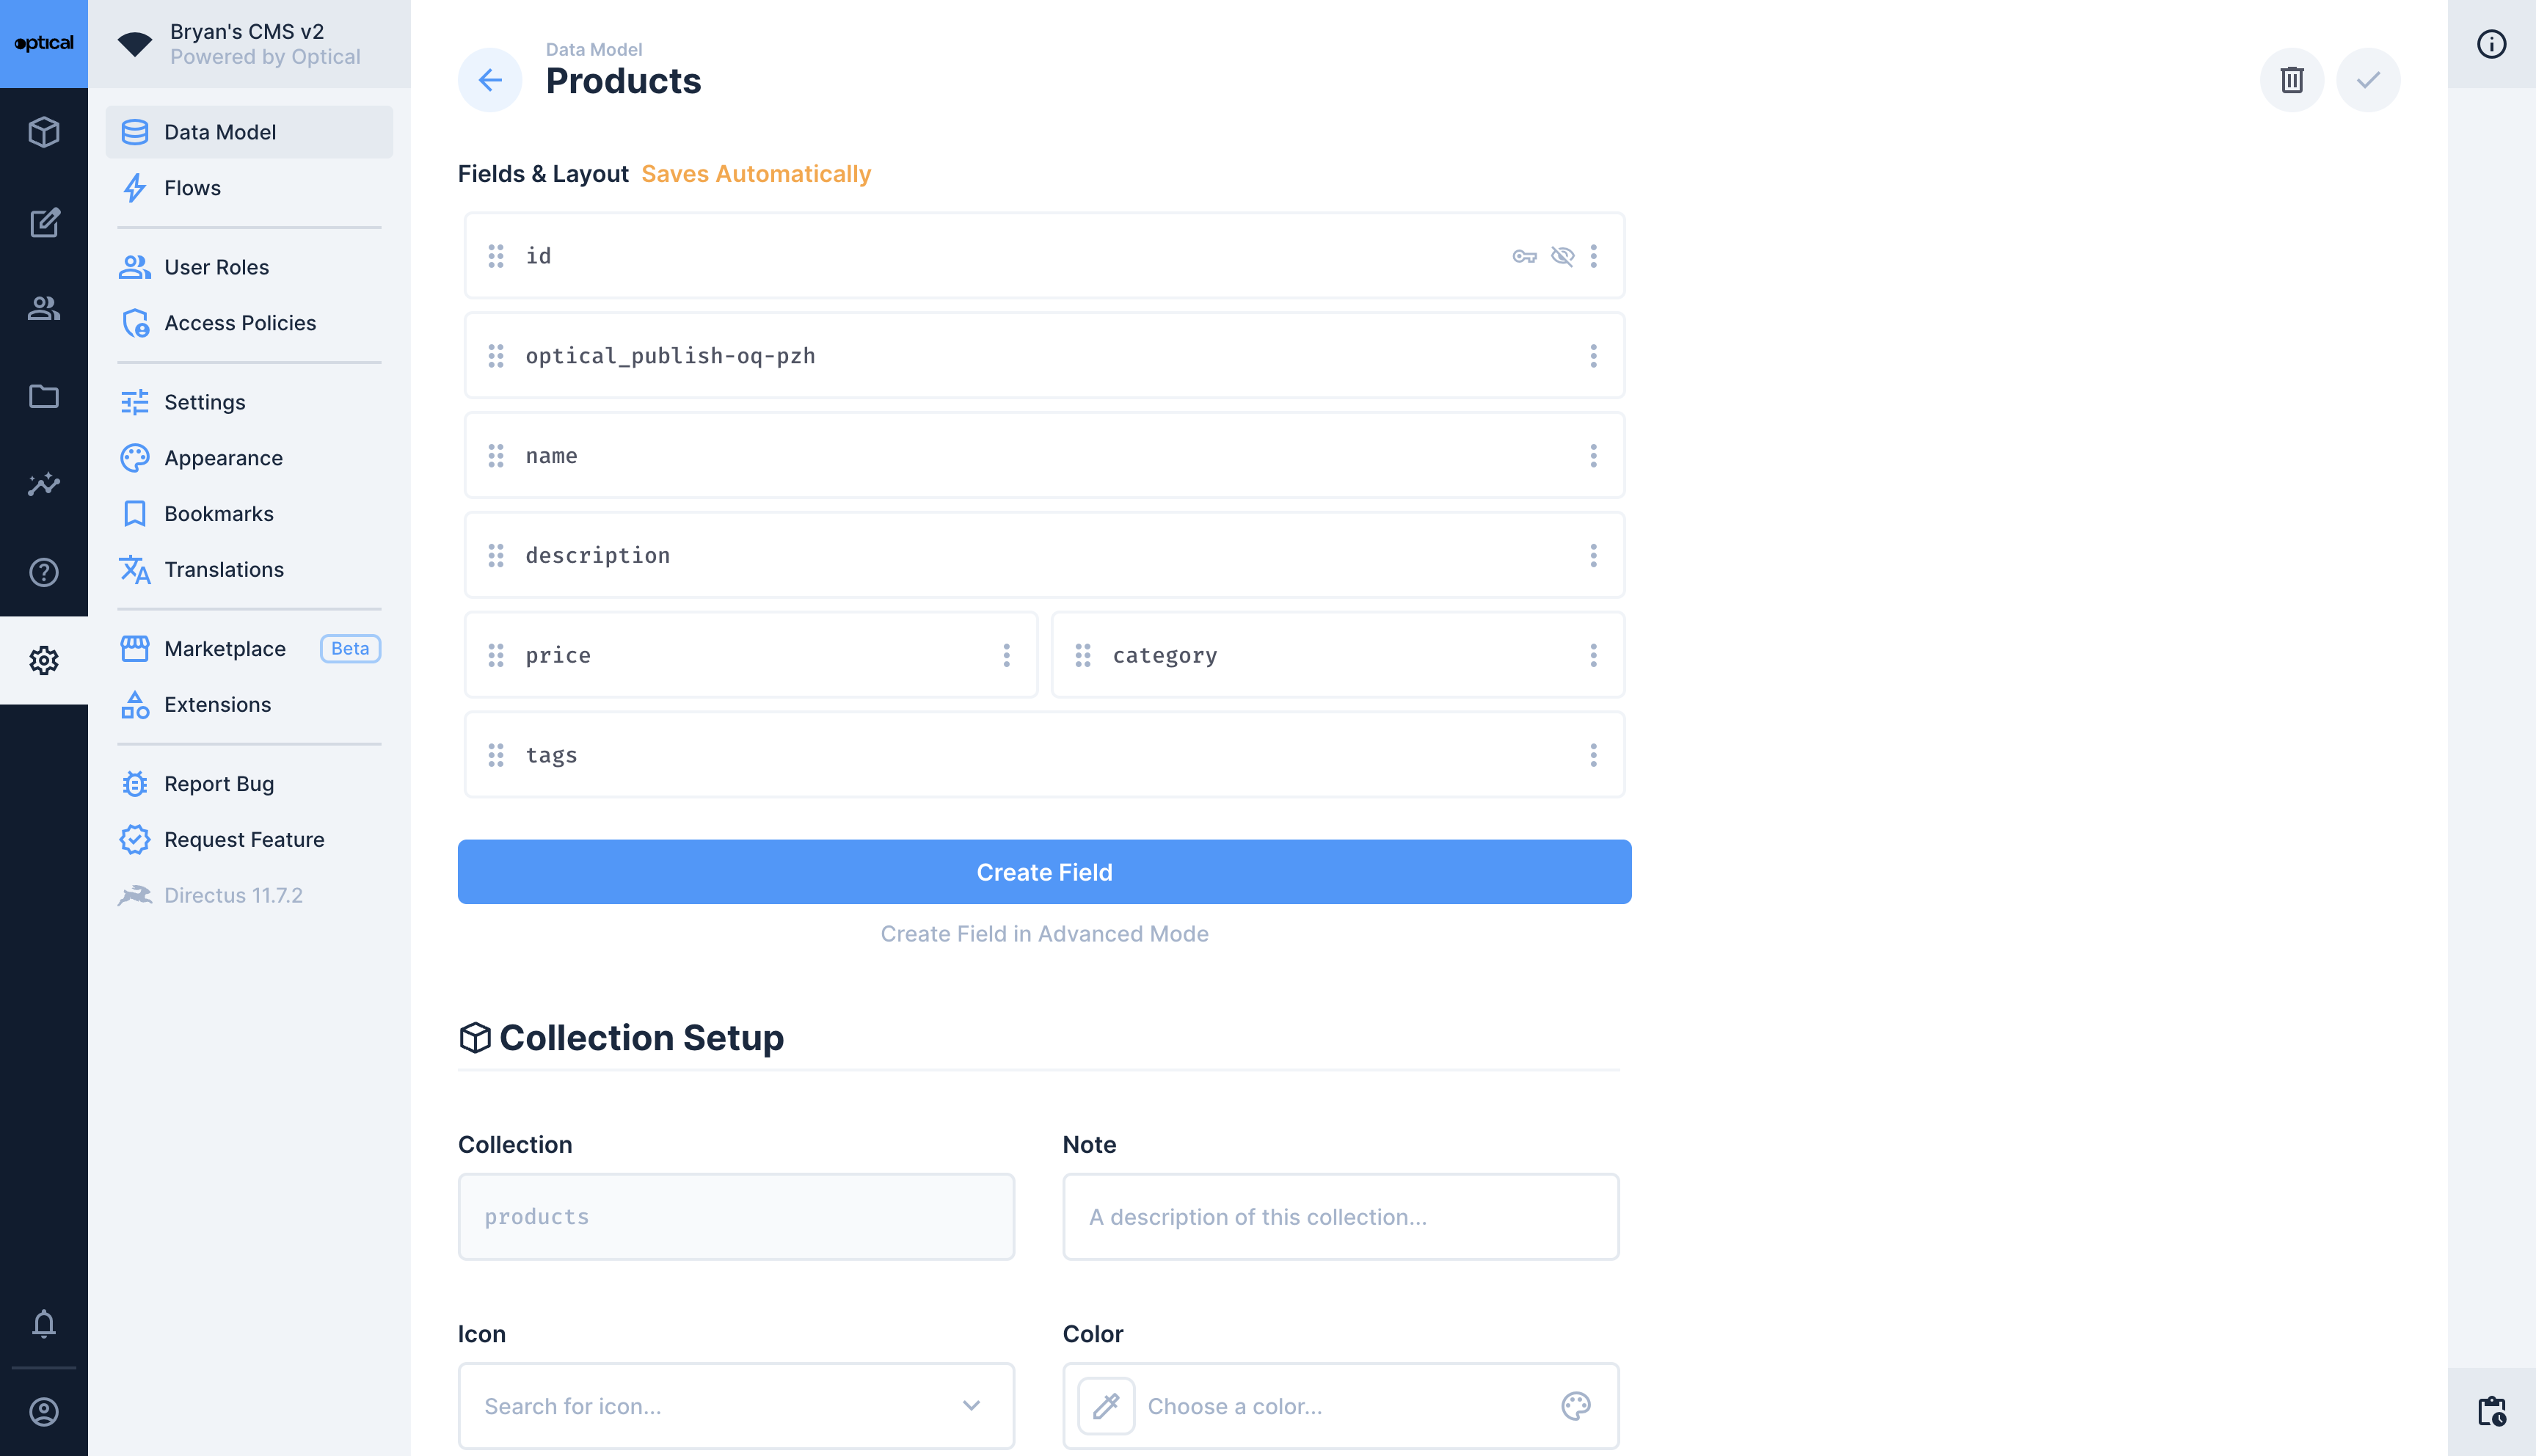
Task: Open the options menu for the category field
Action: [1593, 656]
